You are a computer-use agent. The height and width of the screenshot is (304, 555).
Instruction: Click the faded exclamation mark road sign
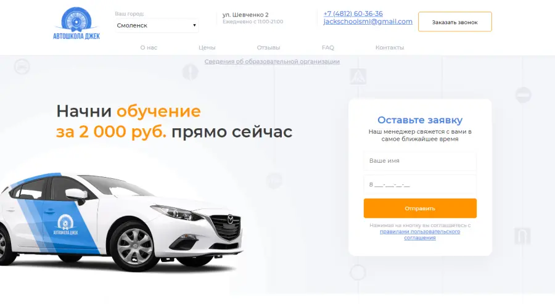pyautogui.click(x=190, y=72)
